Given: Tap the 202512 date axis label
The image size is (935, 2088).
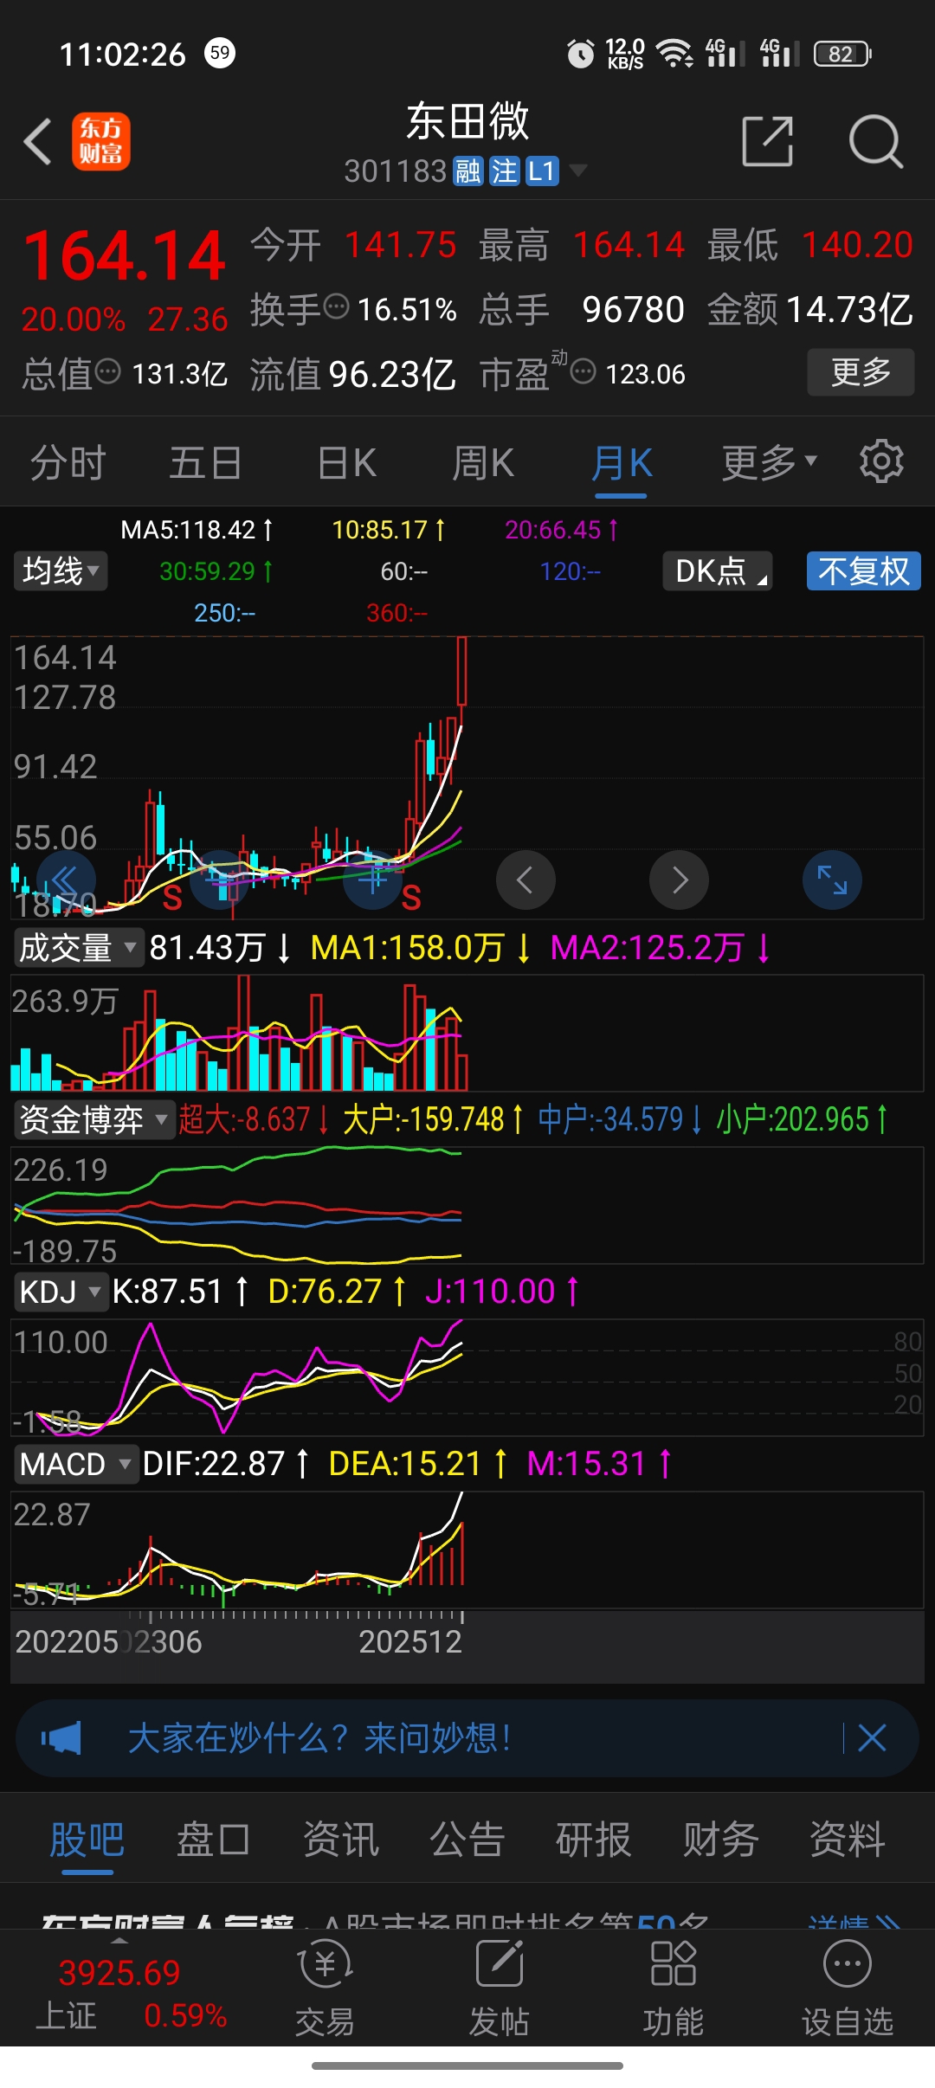Looking at the screenshot, I should [410, 1642].
